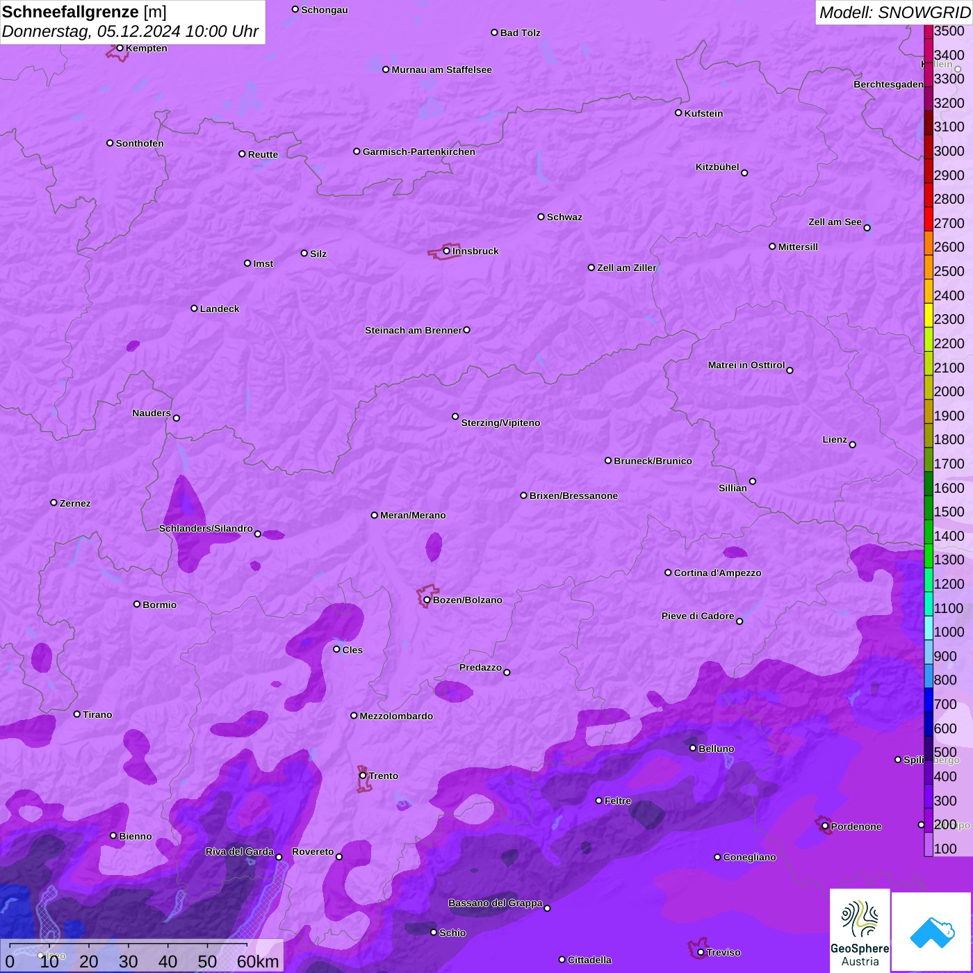Select the date "Donnerstag, 05.12.2024 10:00 Uhr"
Screen dimensions: 973x973
pyautogui.click(x=130, y=31)
